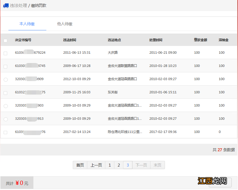The height and width of the screenshot is (190, 238).
Task: Click processing time 2010-01-06 15:11
Action: (163, 92)
